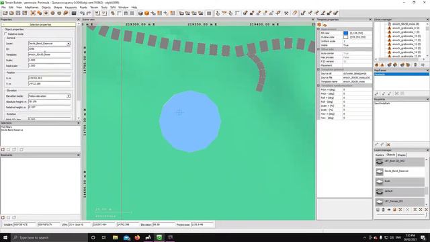Click the grey 3D cube toolbar icon

140,13
